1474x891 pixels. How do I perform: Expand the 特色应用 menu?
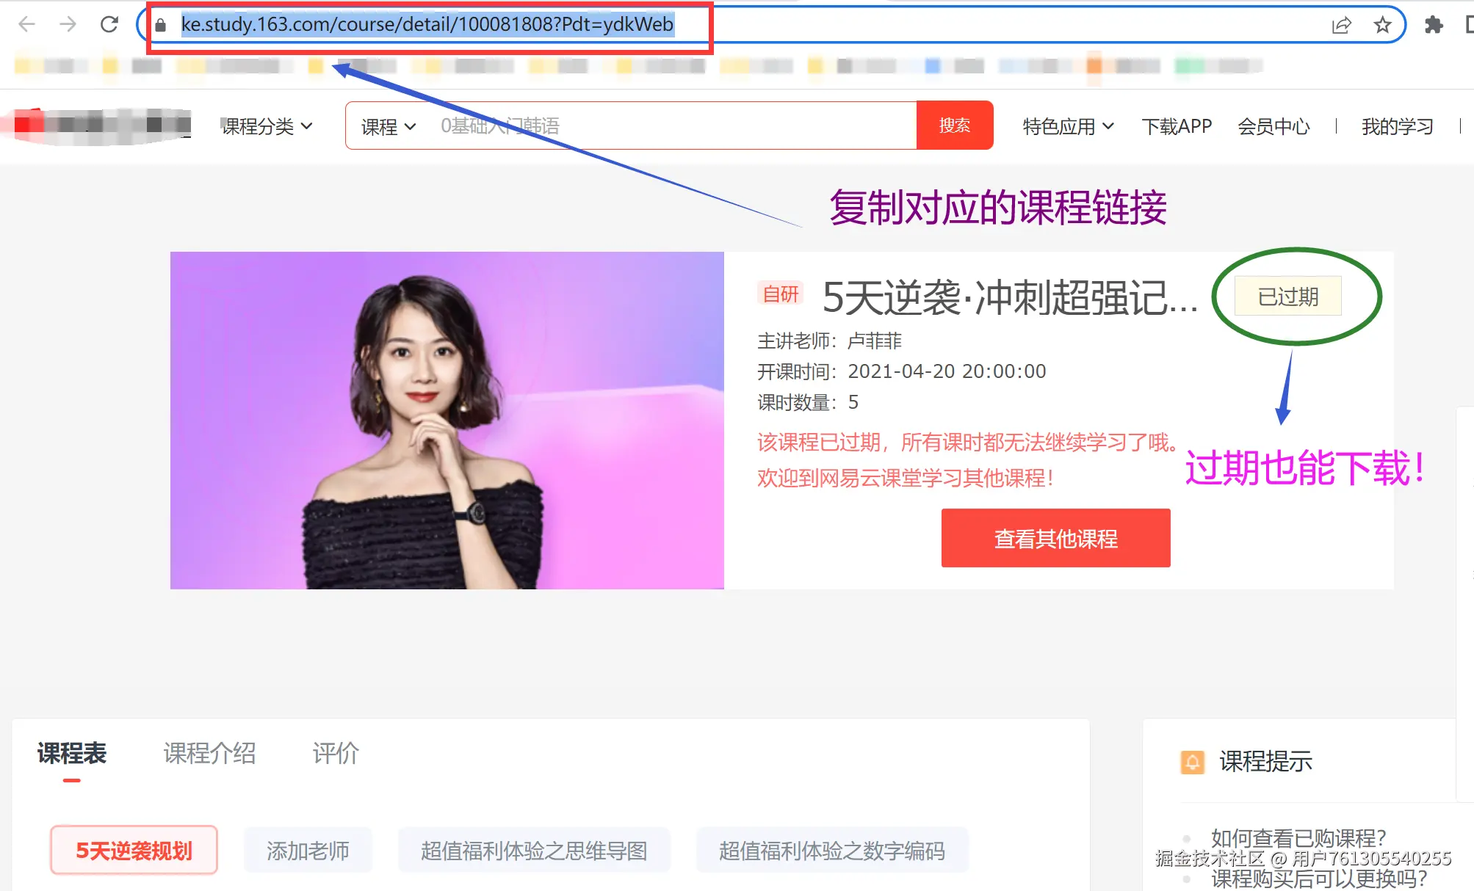coord(1068,126)
